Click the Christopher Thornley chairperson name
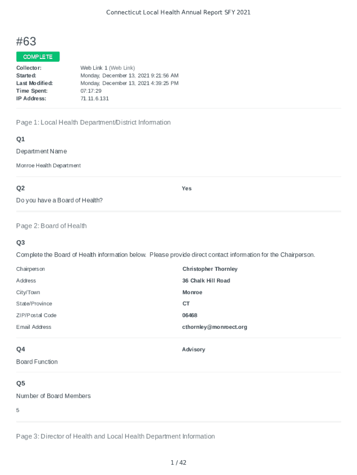 click(210, 269)
